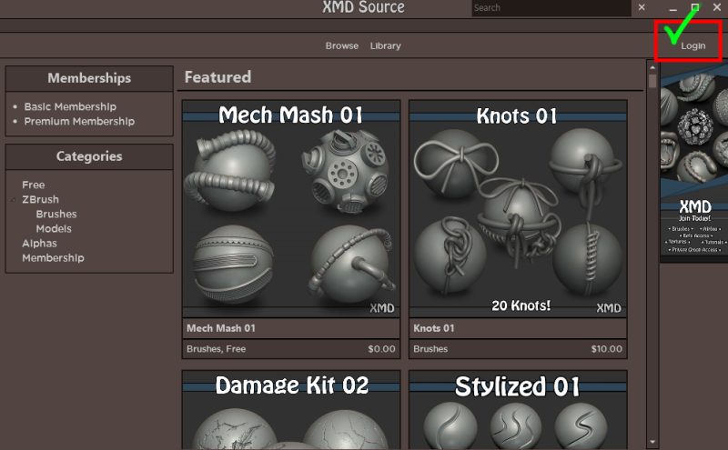Open the Stylized 01 thumbnail
The image size is (728, 450).
(518, 410)
